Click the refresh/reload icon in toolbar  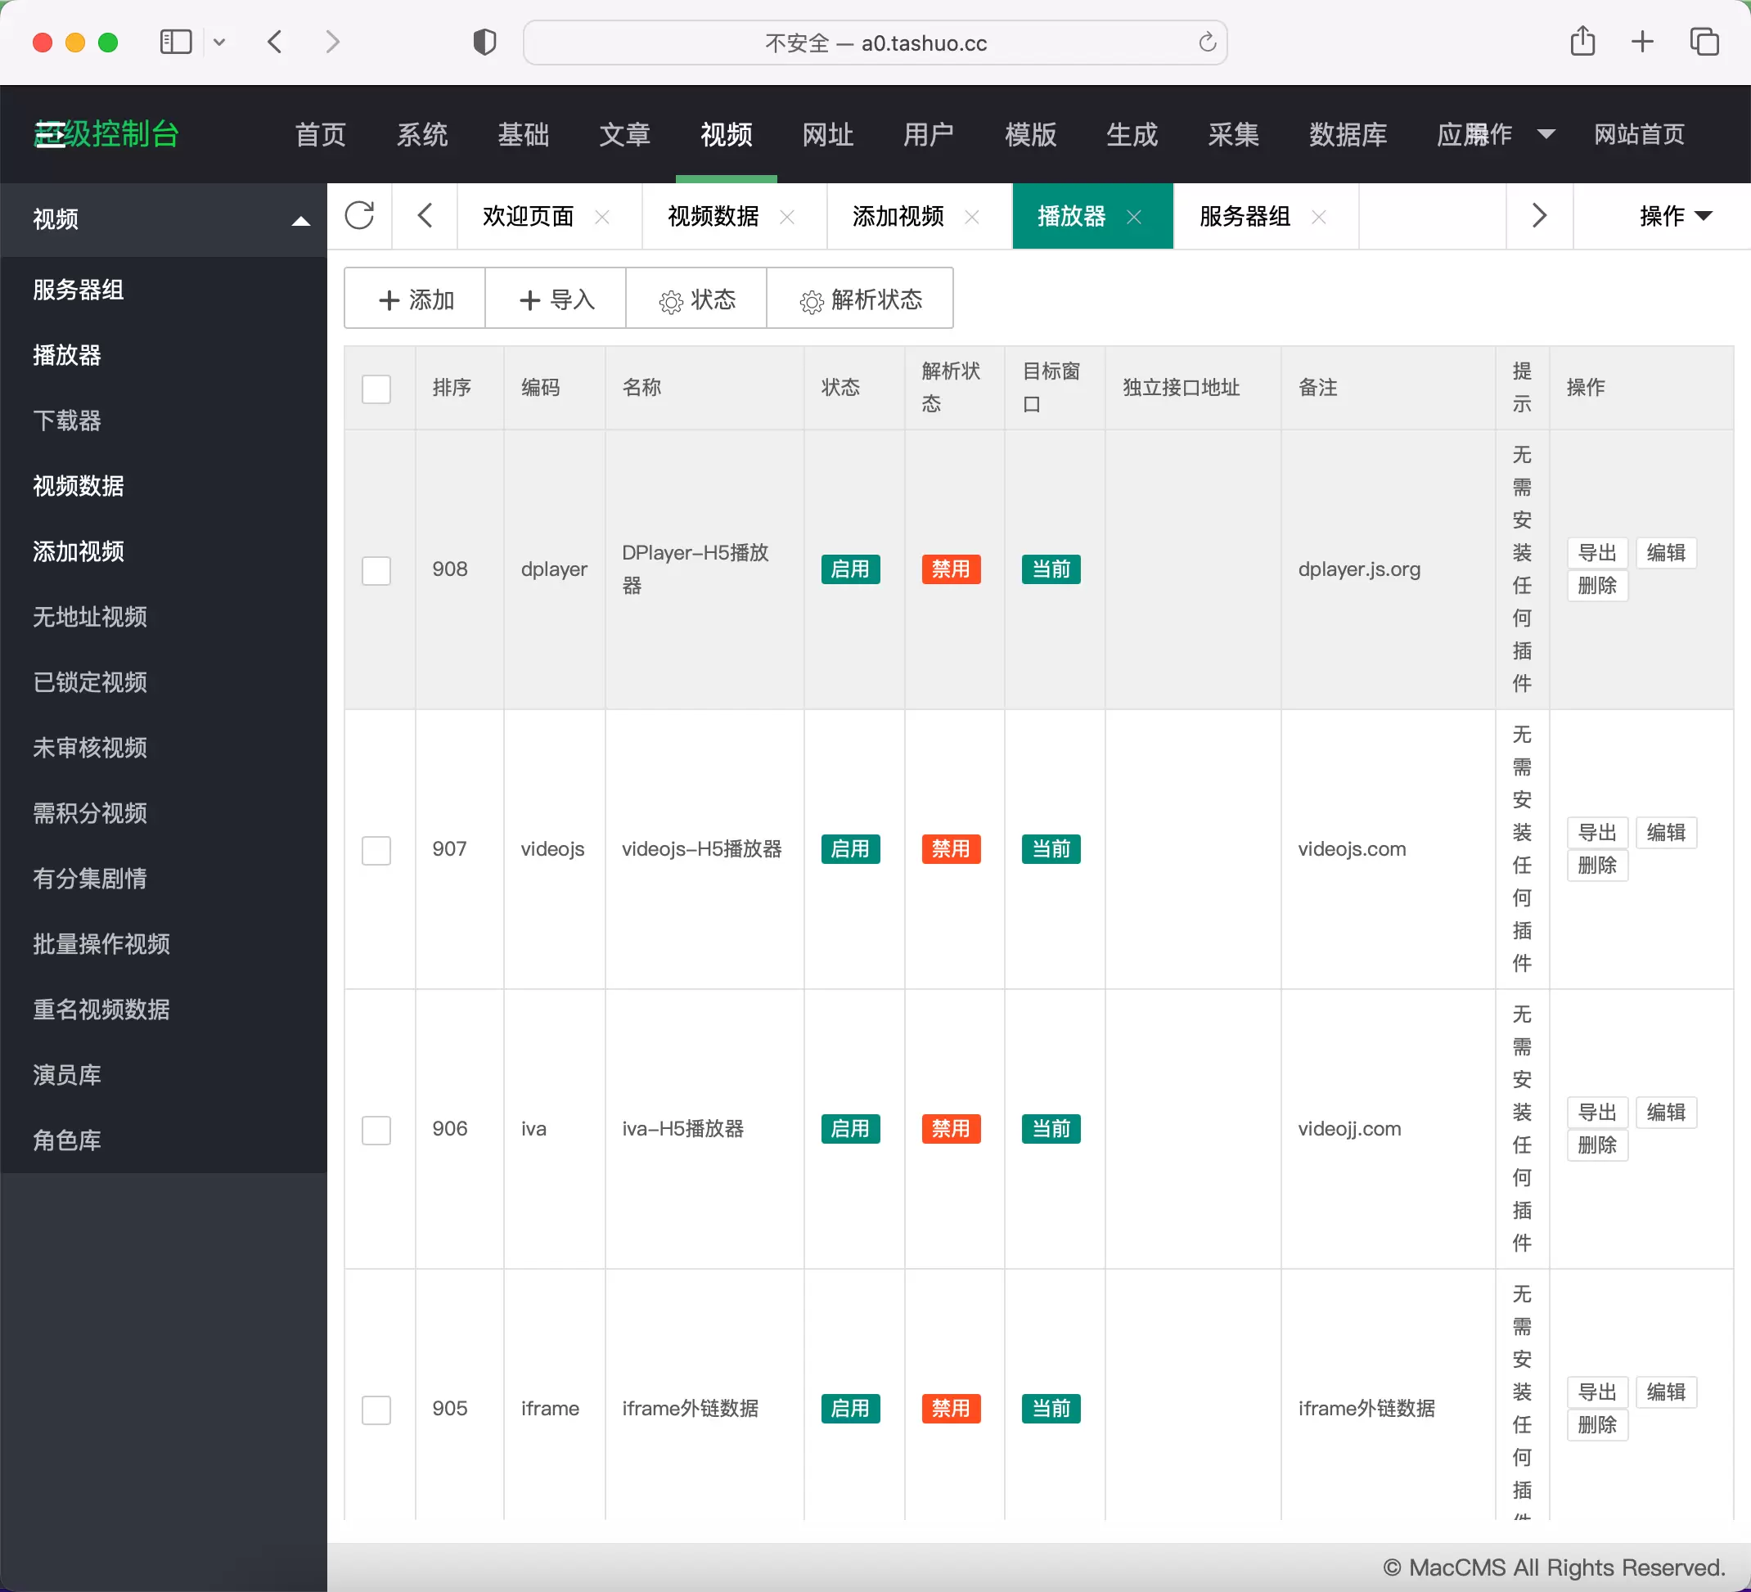(360, 217)
